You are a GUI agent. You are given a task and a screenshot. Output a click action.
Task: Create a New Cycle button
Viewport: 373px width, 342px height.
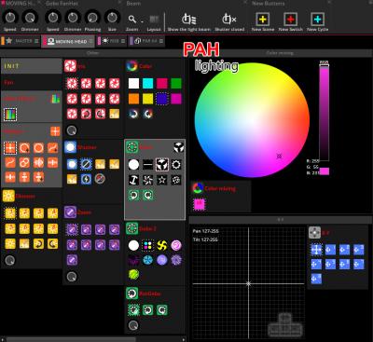(x=317, y=20)
